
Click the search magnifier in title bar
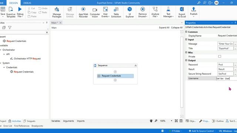tap(199, 3)
